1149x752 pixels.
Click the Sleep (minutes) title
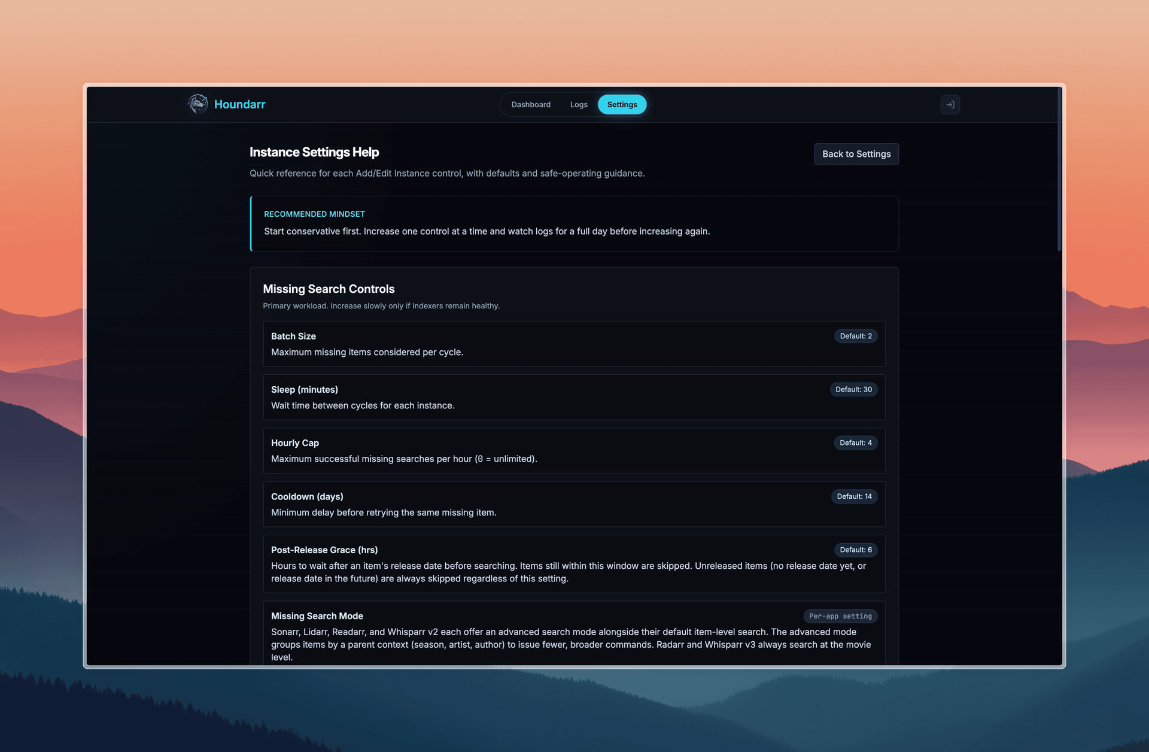[305, 389]
